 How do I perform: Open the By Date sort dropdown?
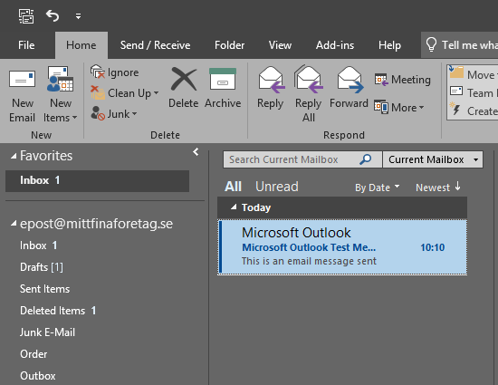377,188
